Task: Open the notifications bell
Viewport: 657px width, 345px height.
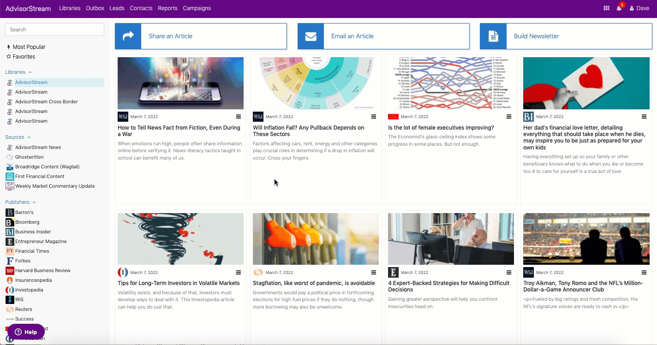Action: point(619,8)
